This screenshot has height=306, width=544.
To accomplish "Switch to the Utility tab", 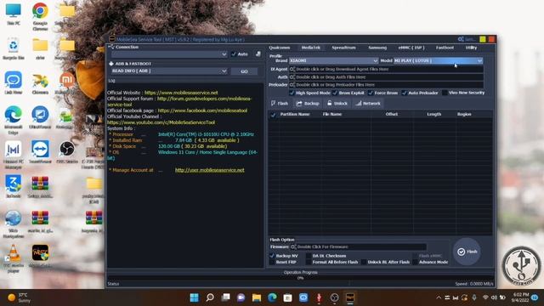I will pos(471,48).
